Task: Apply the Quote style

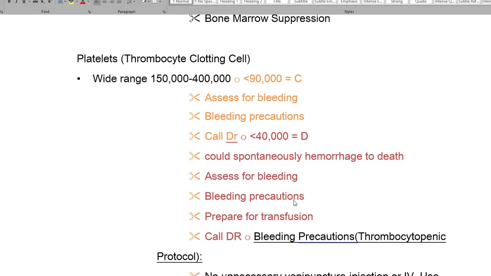Action: tap(420, 2)
